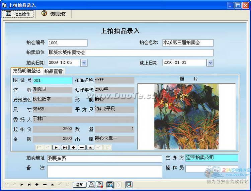Click plus insert icon in bottom toolbar
Image resolution: width=251 pixels, height=191 pixels.
coord(37,185)
